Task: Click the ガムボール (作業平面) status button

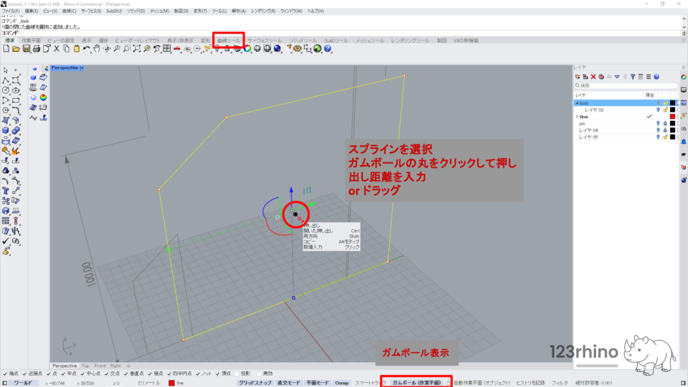Action: [x=417, y=383]
